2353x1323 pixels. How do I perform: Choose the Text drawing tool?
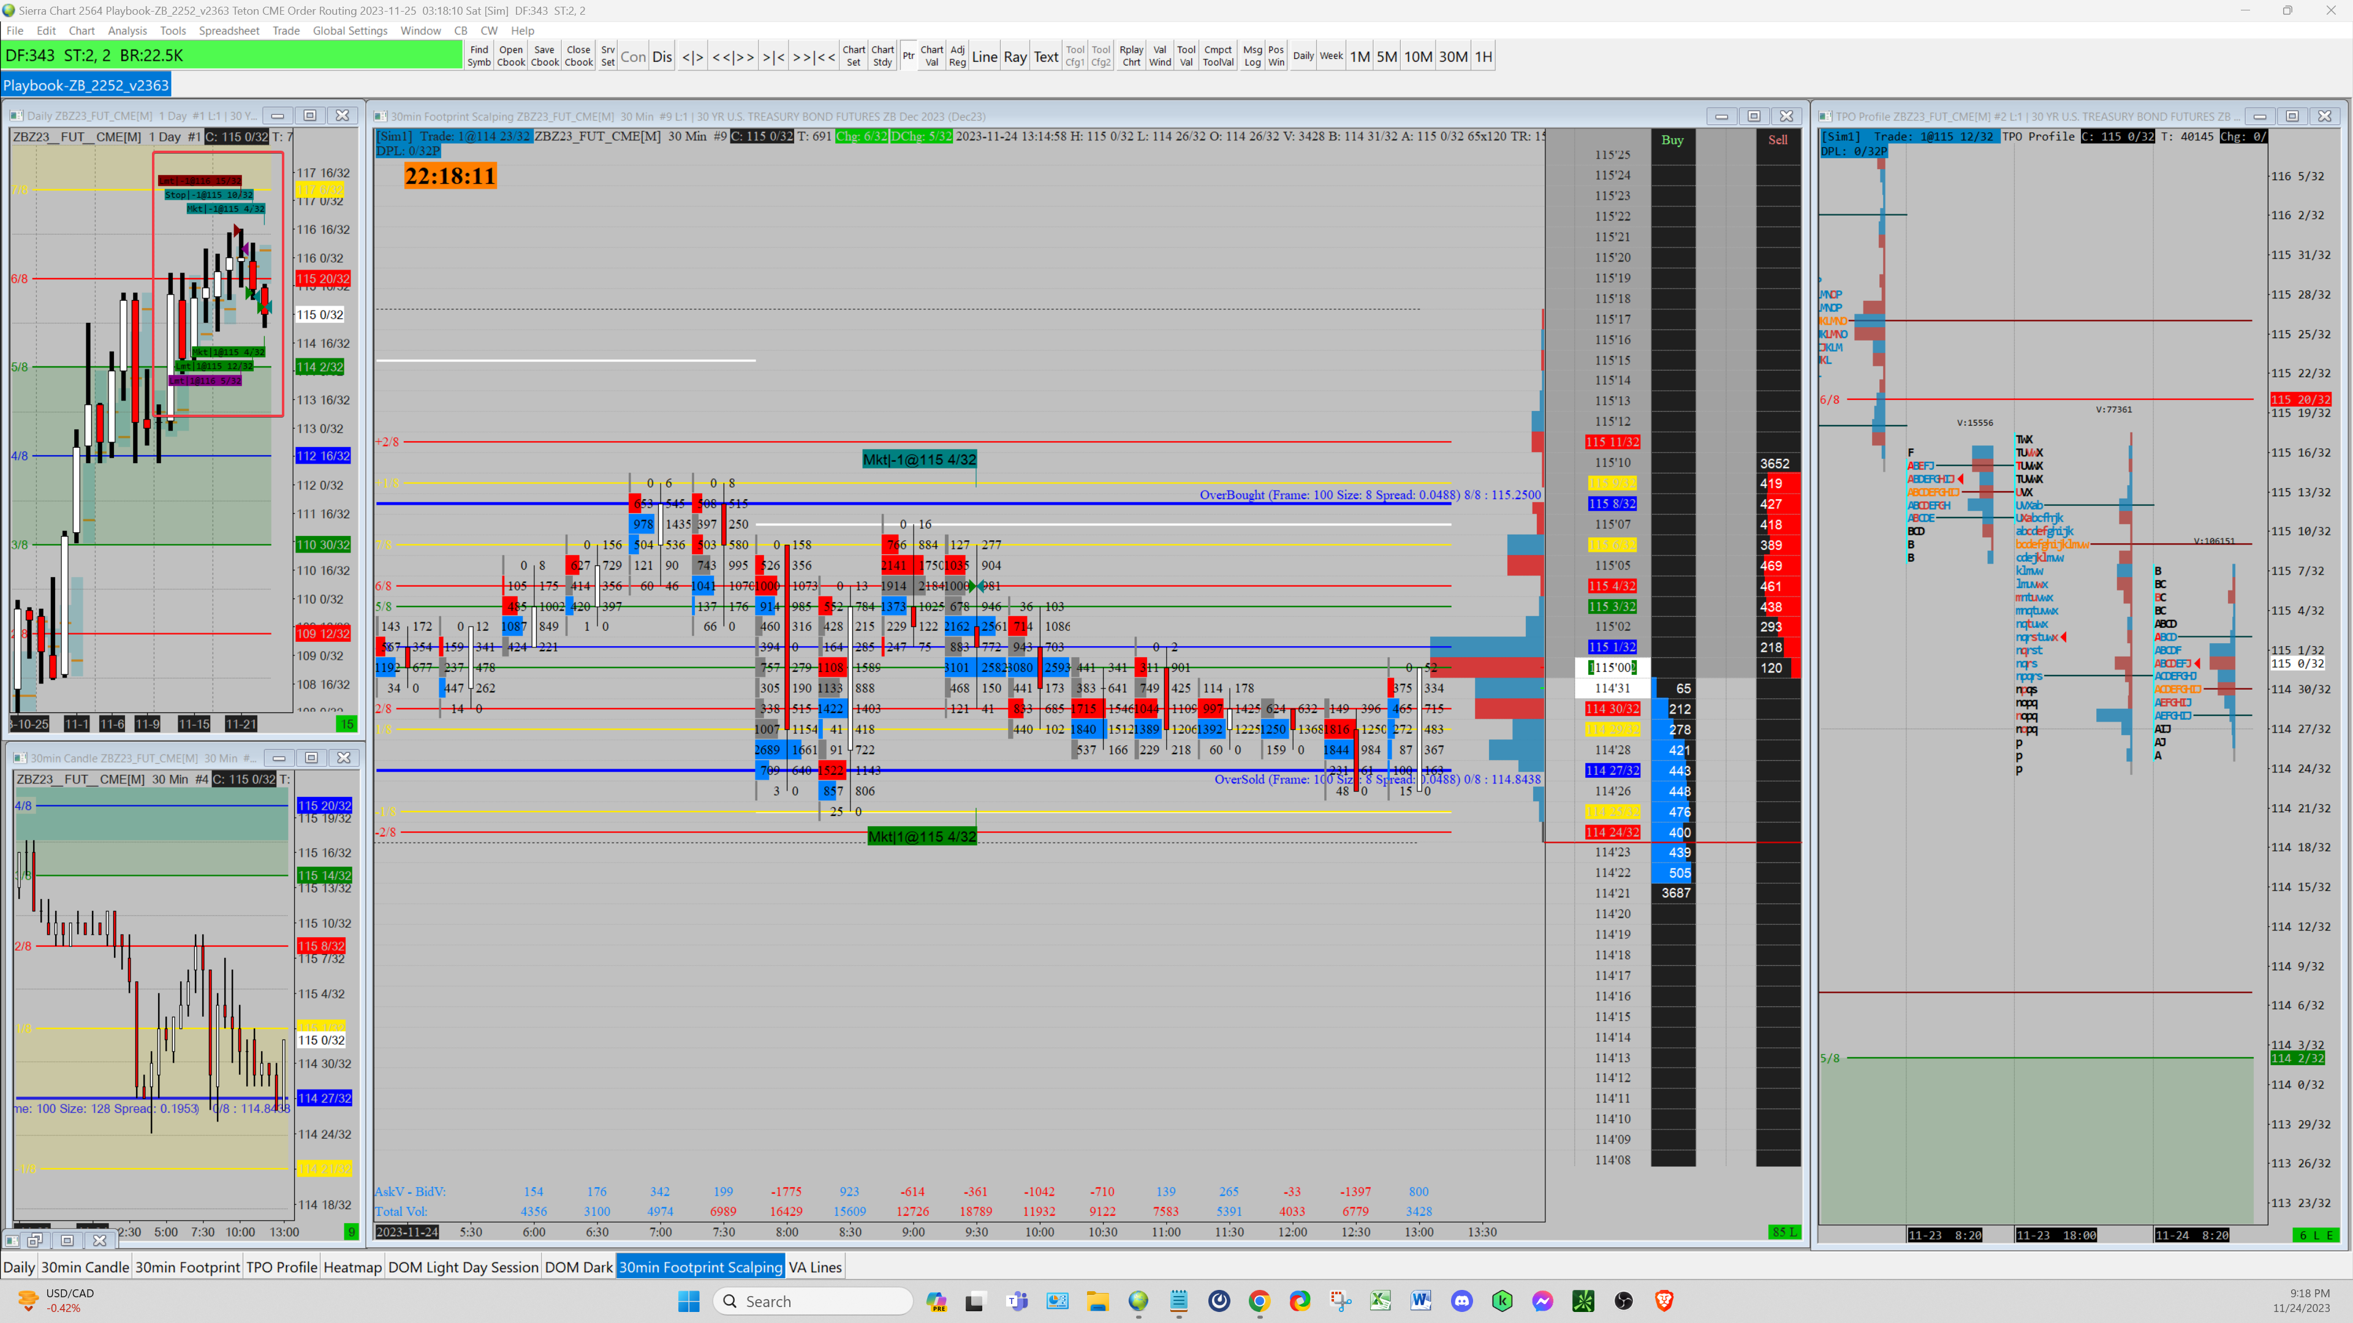click(1046, 56)
